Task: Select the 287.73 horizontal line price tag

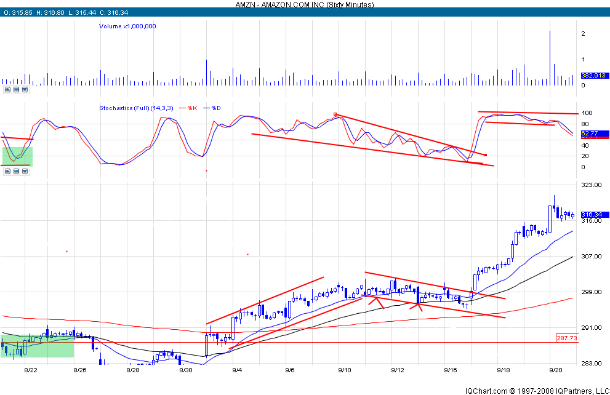Action: [x=591, y=338]
